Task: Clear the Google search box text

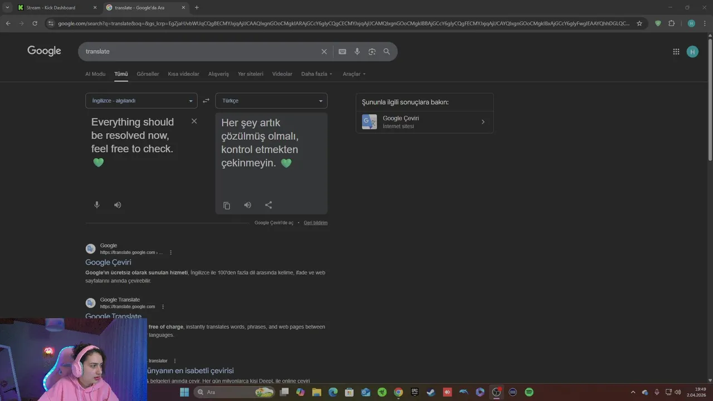Action: tap(324, 51)
